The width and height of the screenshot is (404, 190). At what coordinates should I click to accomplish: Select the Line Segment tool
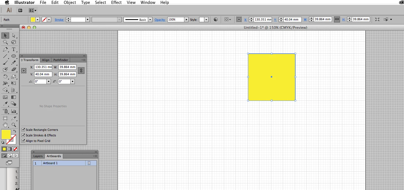pyautogui.click(x=5, y=56)
